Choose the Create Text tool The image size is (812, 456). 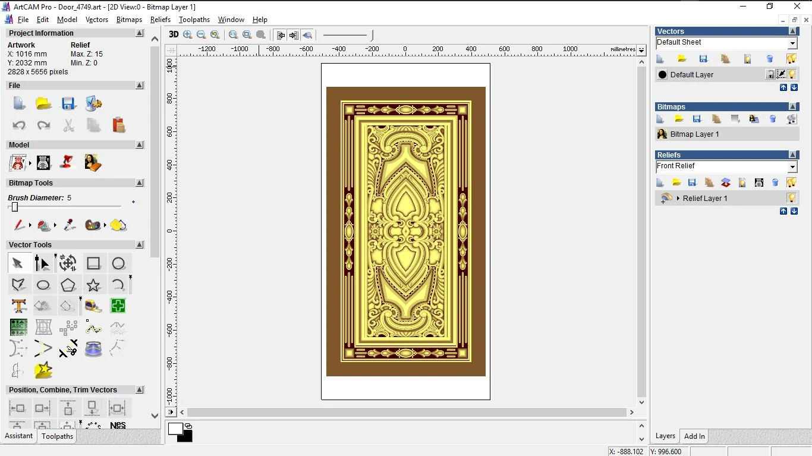point(19,306)
